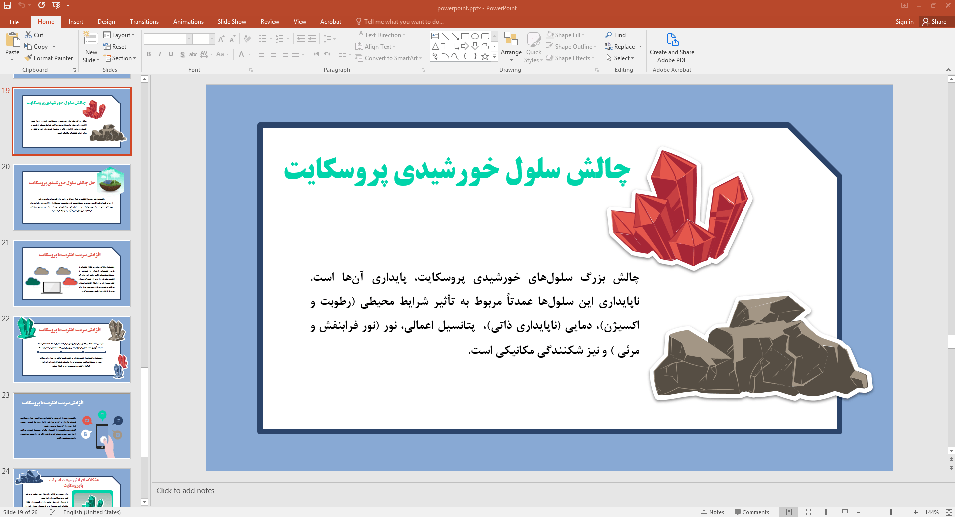Click the Redo icon in quick access toolbar
This screenshot has width=955, height=517.
pyautogui.click(x=41, y=5)
